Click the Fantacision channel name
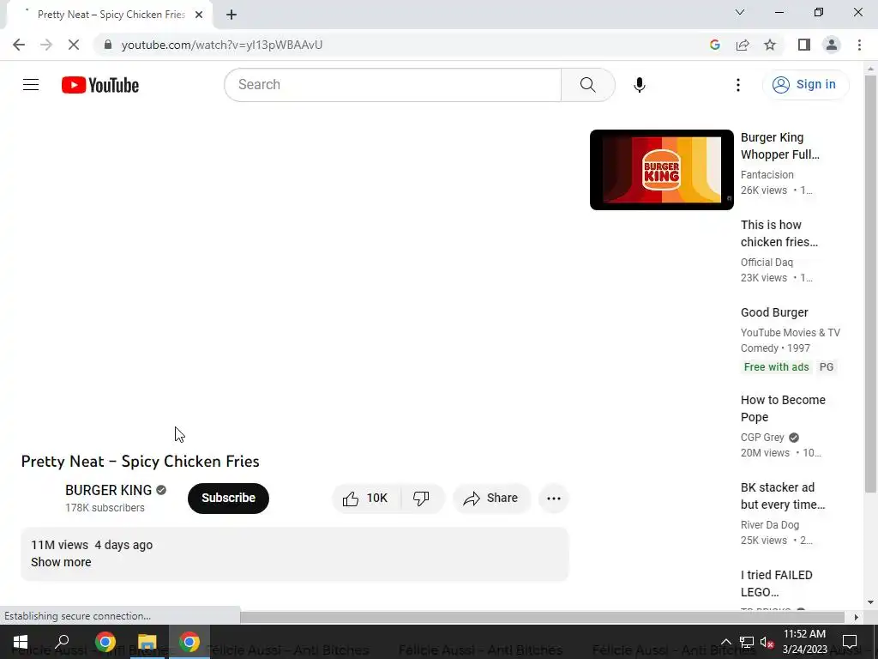The image size is (878, 659). pyautogui.click(x=767, y=175)
